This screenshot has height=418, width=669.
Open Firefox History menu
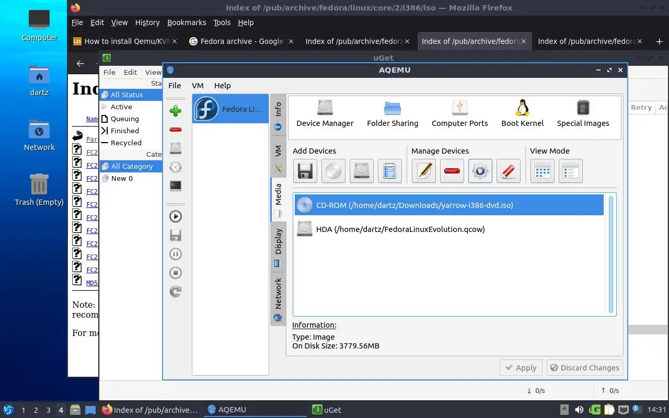pyautogui.click(x=147, y=22)
